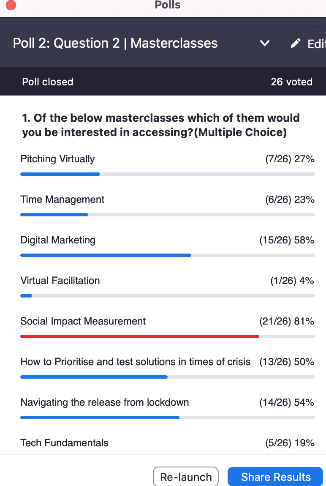This screenshot has height=486, width=326.
Task: Click the pencil Edit icon
Action: coord(296,43)
